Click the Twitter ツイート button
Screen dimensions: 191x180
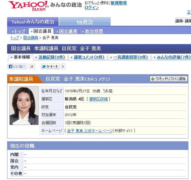pos(50,66)
